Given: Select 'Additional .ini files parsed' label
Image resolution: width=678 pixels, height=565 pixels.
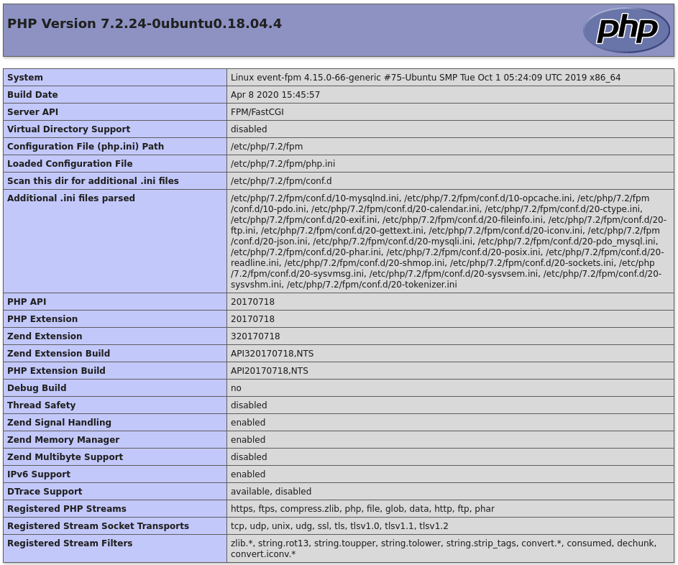Looking at the screenshot, I should (71, 198).
